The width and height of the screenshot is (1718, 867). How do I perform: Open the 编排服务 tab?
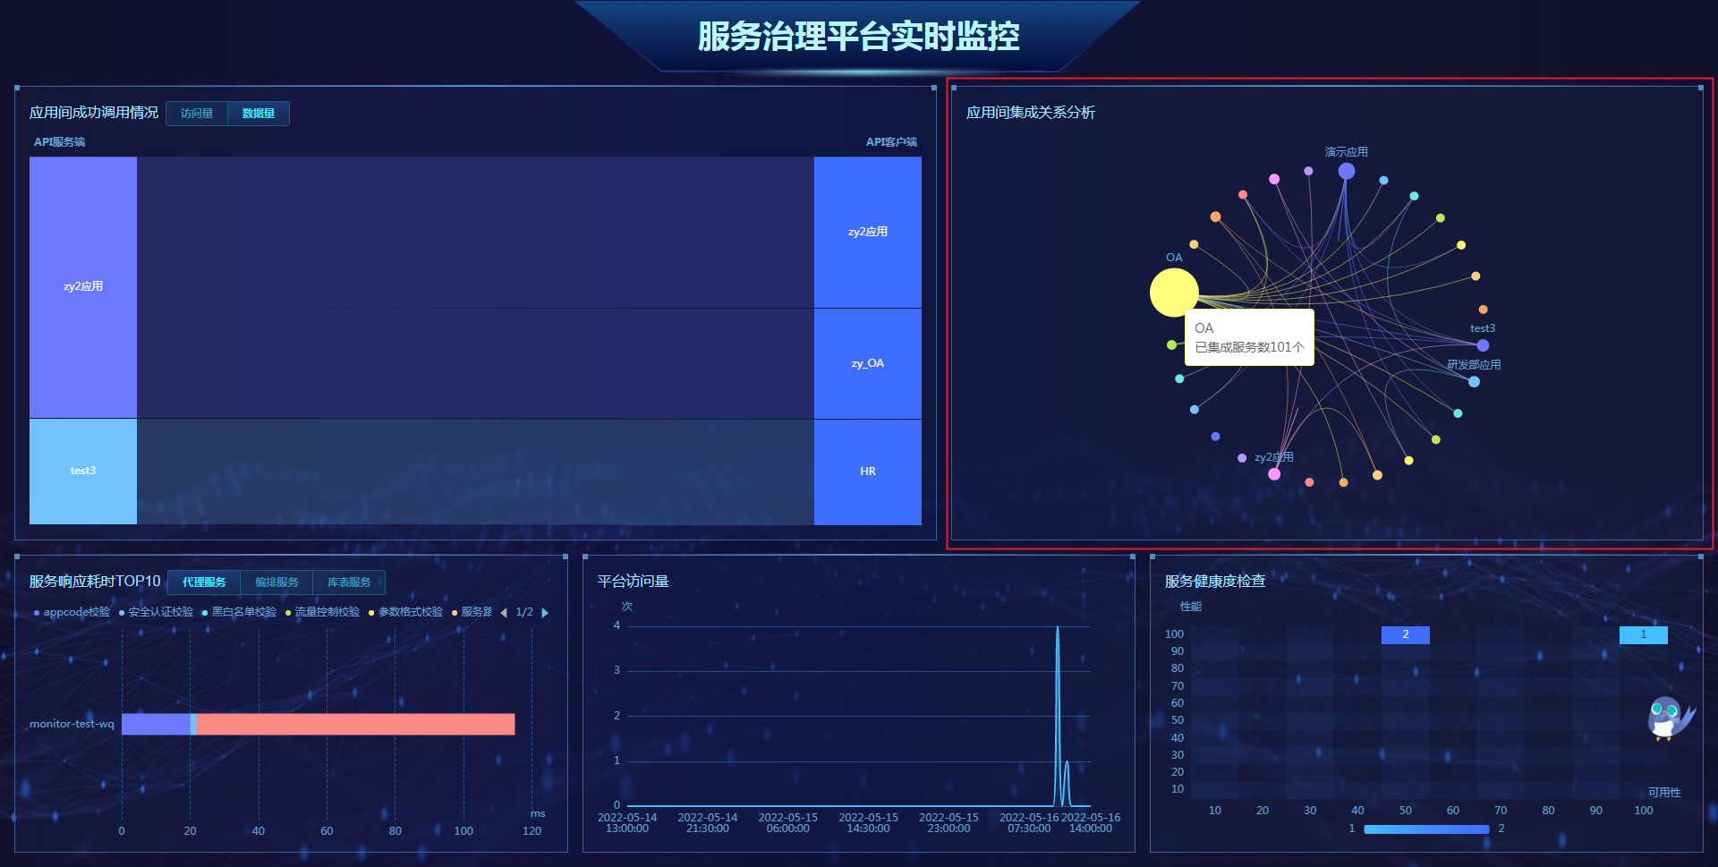[x=276, y=582]
